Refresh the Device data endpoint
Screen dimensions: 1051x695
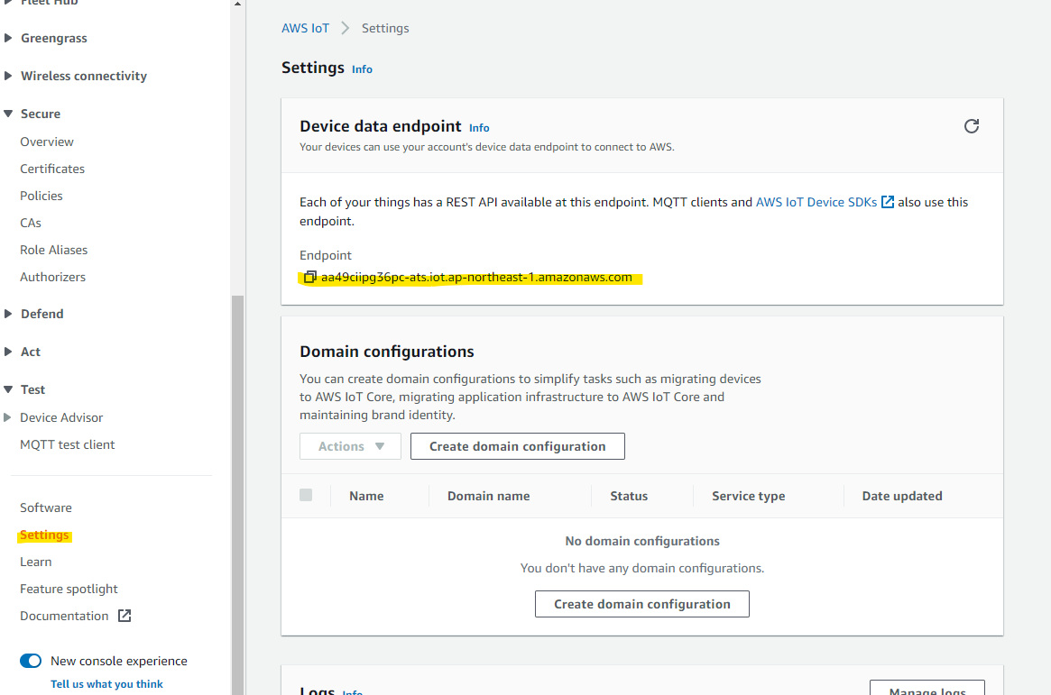point(972,126)
